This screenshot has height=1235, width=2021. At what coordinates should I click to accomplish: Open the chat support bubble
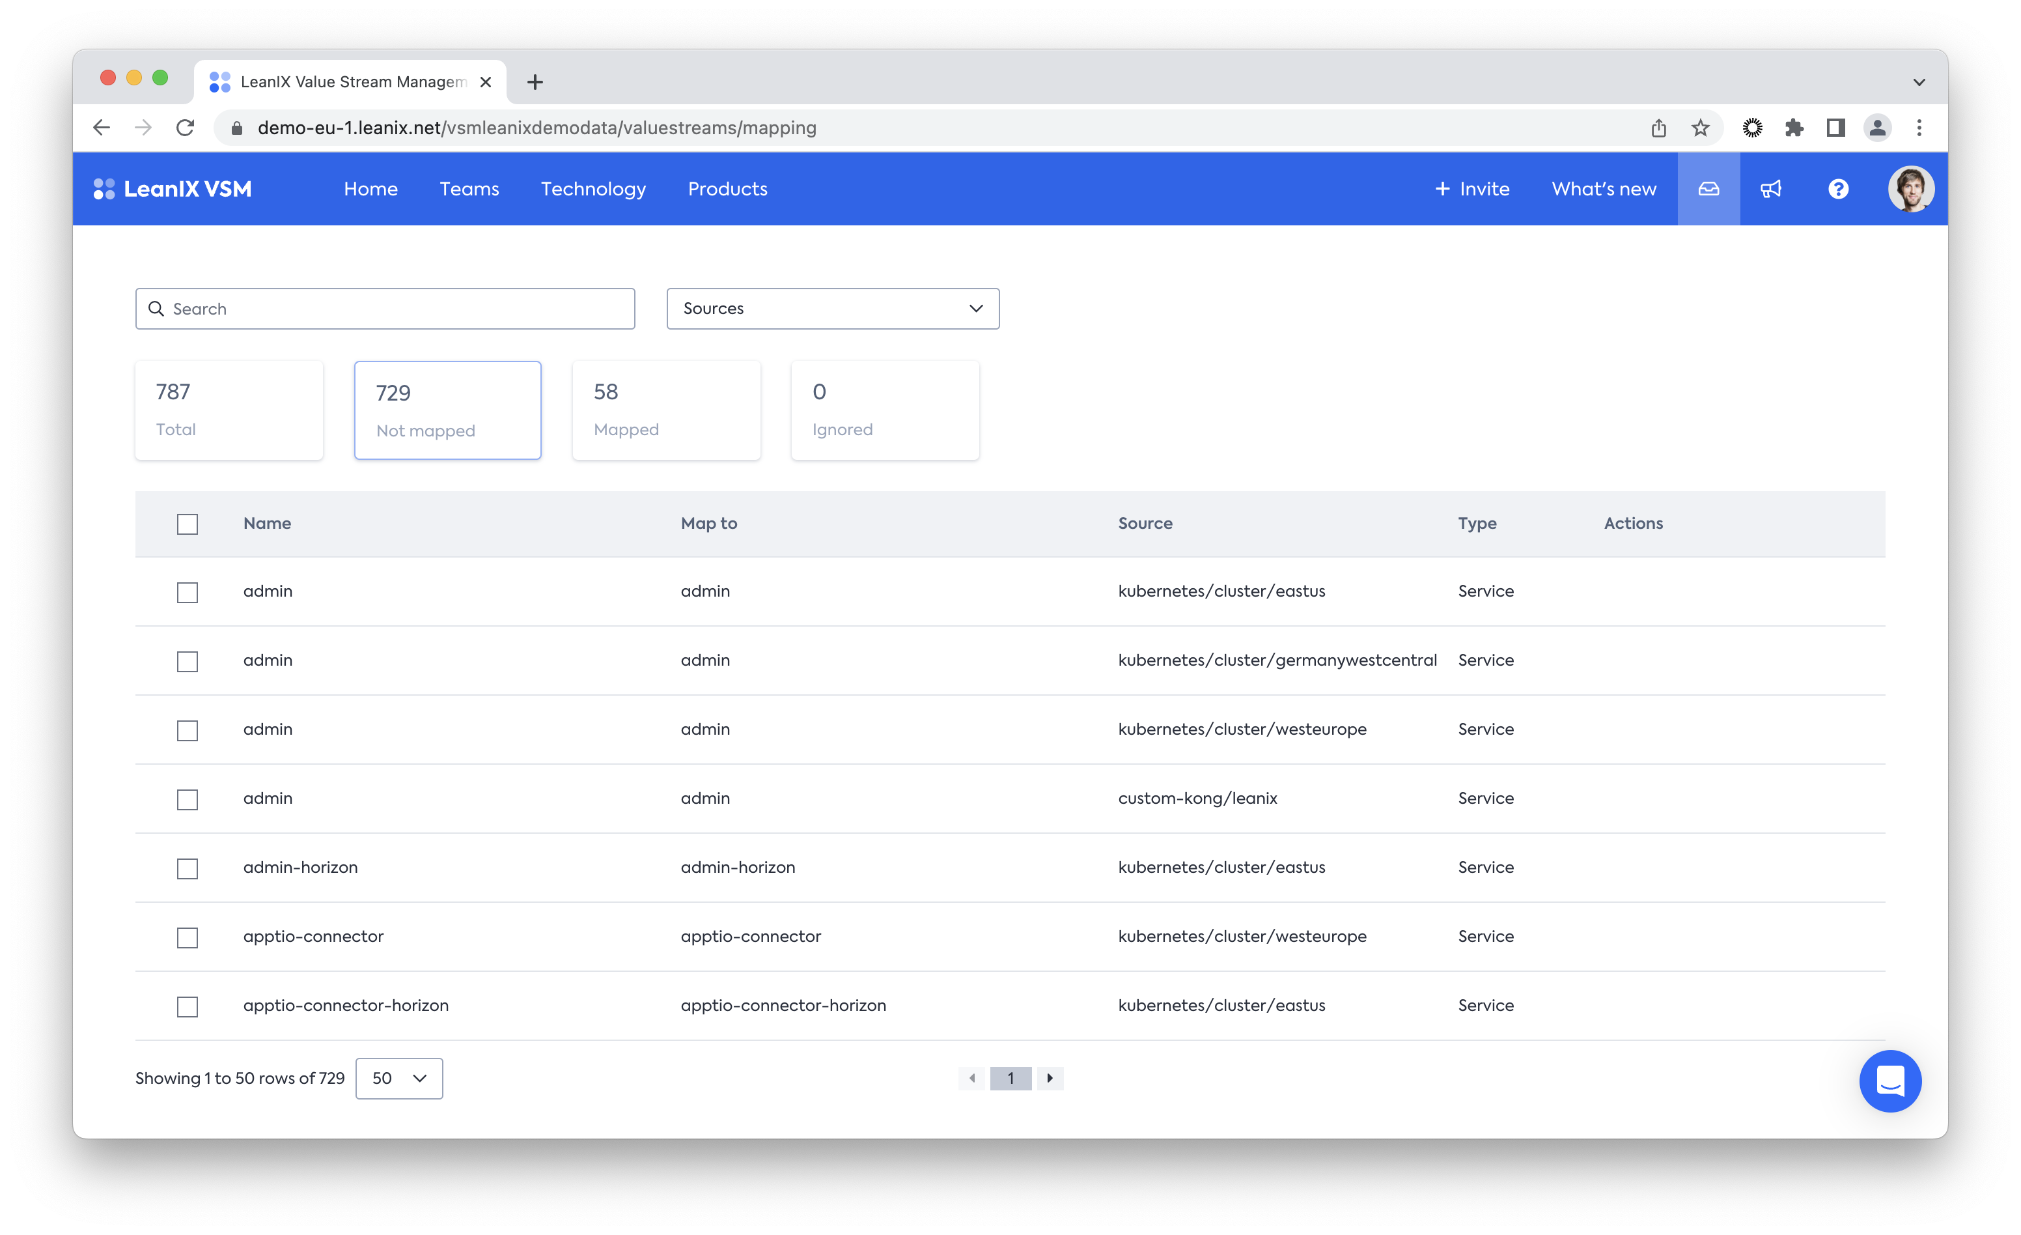1889,1081
